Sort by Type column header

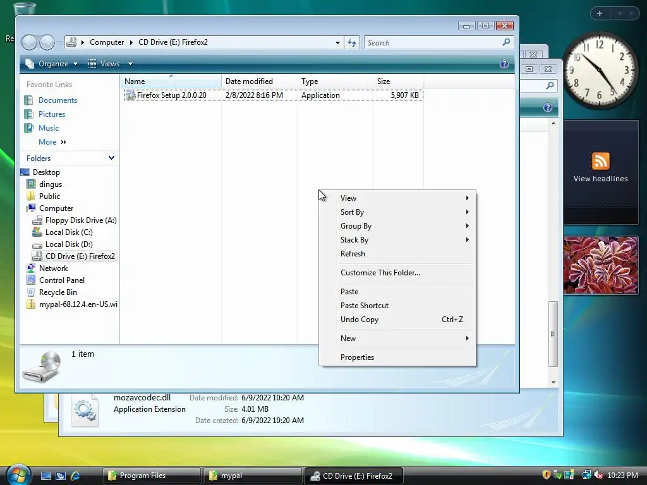[335, 81]
